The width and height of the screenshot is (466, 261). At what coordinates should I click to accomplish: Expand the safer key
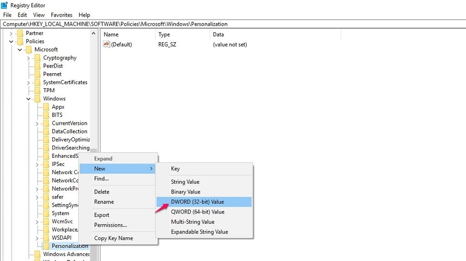click(x=37, y=197)
